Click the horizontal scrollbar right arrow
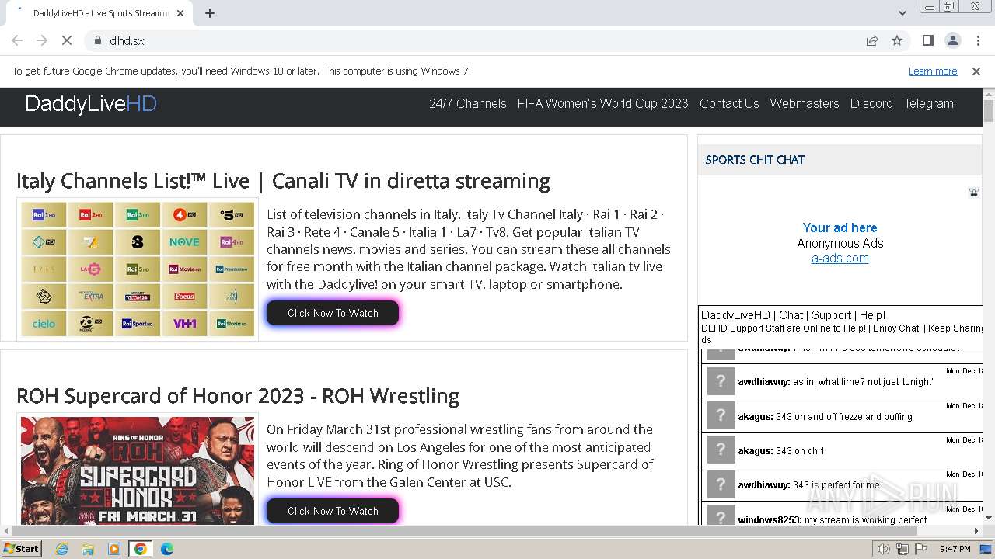 [x=977, y=532]
